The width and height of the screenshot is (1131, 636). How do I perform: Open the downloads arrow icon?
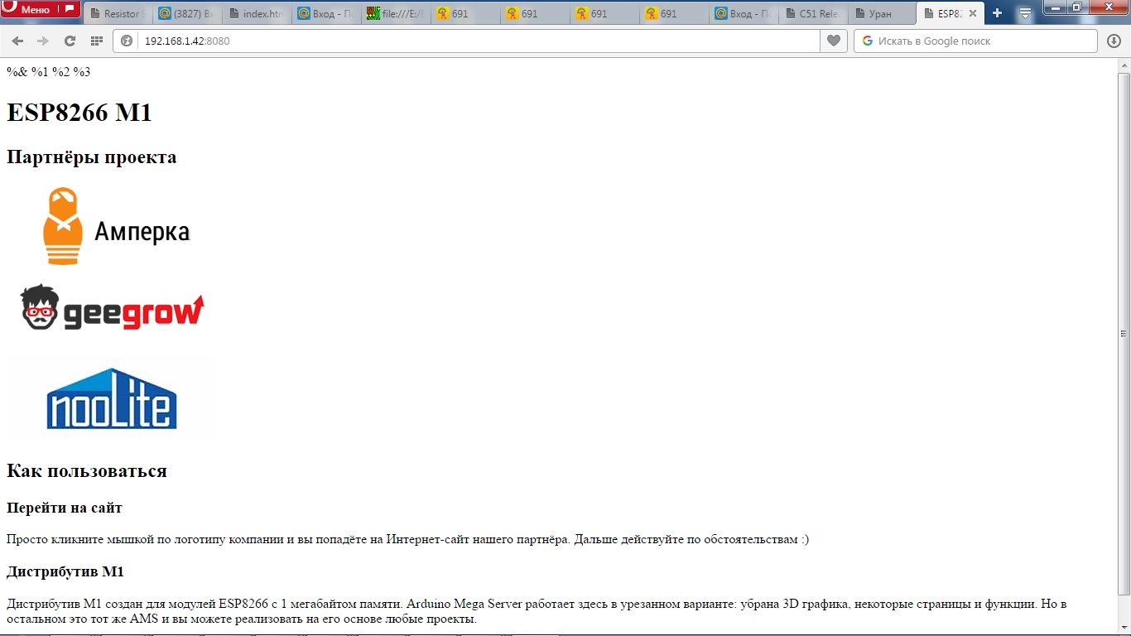click(1114, 41)
